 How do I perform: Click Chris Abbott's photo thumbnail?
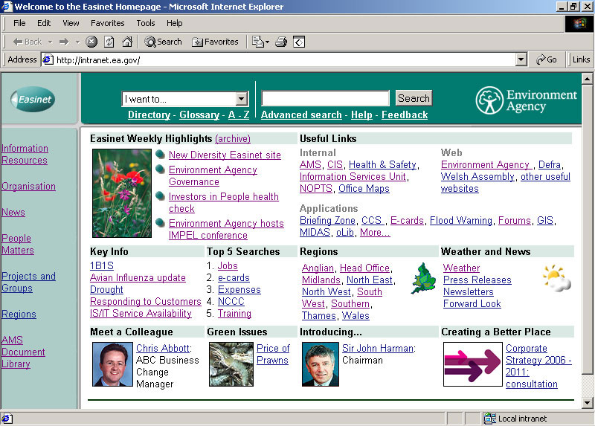pos(112,364)
